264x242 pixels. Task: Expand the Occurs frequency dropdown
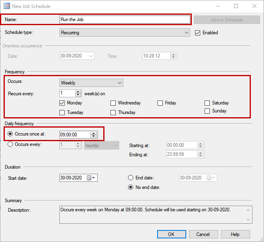[120, 83]
